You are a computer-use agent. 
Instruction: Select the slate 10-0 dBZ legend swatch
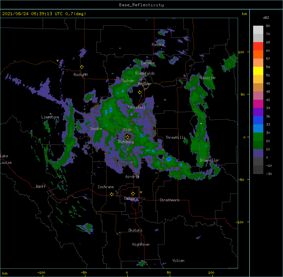[258, 153]
